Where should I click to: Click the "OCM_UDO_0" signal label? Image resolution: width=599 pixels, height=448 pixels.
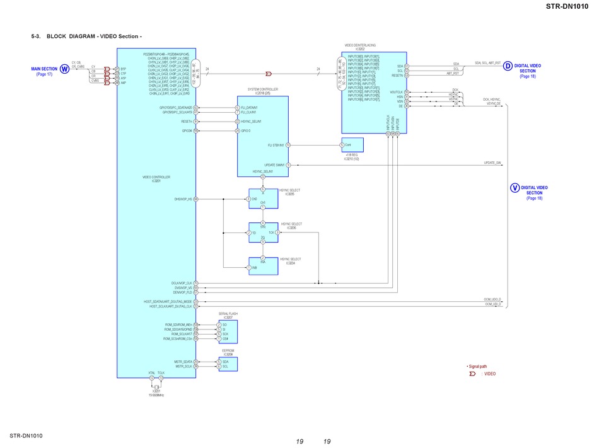click(492, 299)
